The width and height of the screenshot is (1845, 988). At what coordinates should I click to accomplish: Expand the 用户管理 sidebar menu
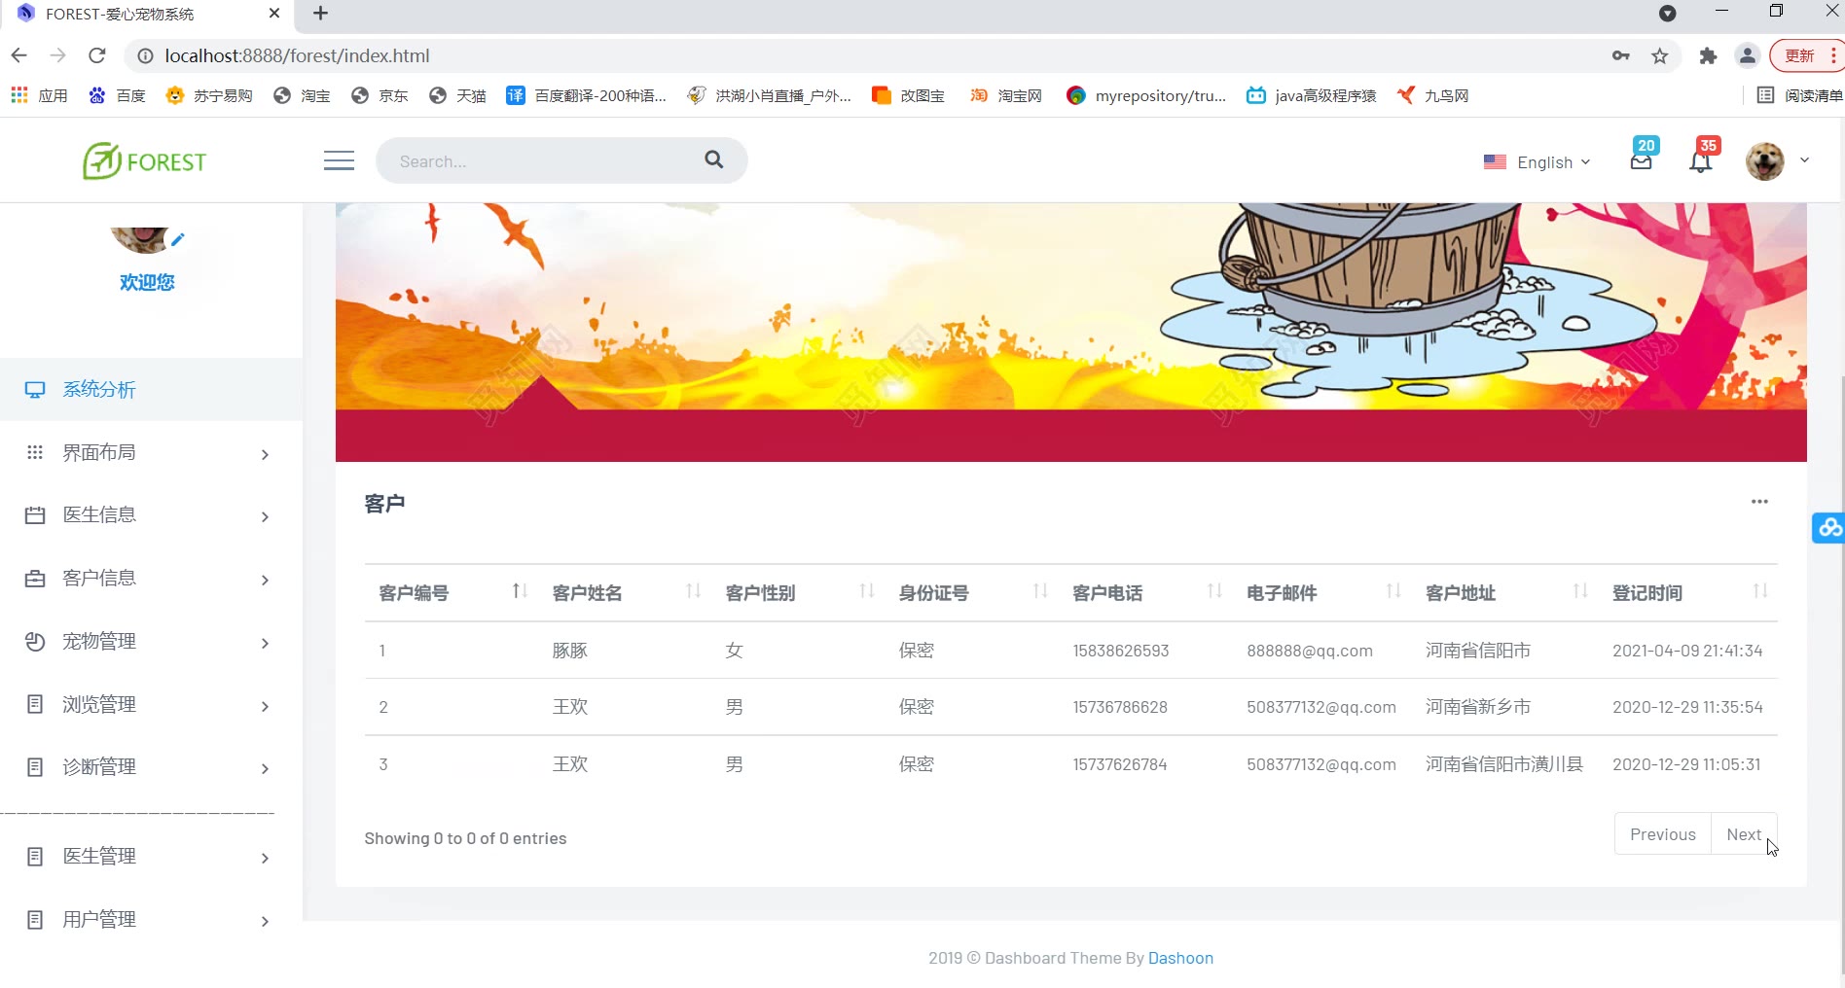coord(151,920)
